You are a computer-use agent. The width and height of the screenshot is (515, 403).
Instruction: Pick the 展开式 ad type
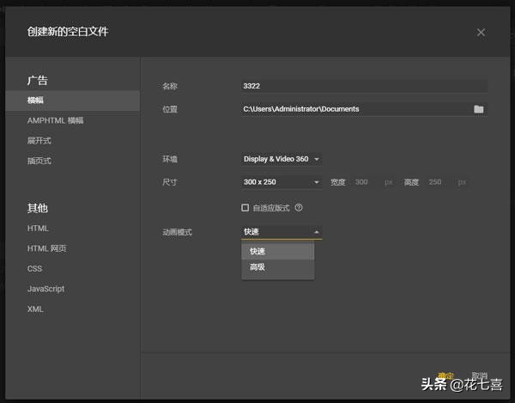coord(39,141)
